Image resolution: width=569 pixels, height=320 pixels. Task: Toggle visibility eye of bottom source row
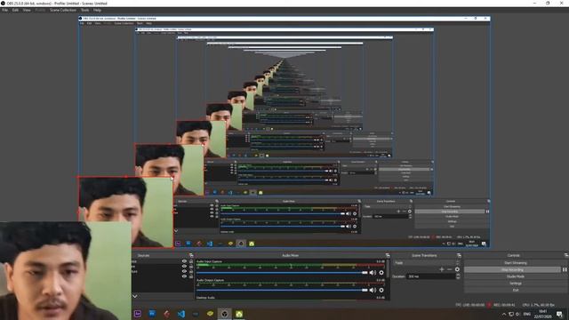[x=184, y=276]
